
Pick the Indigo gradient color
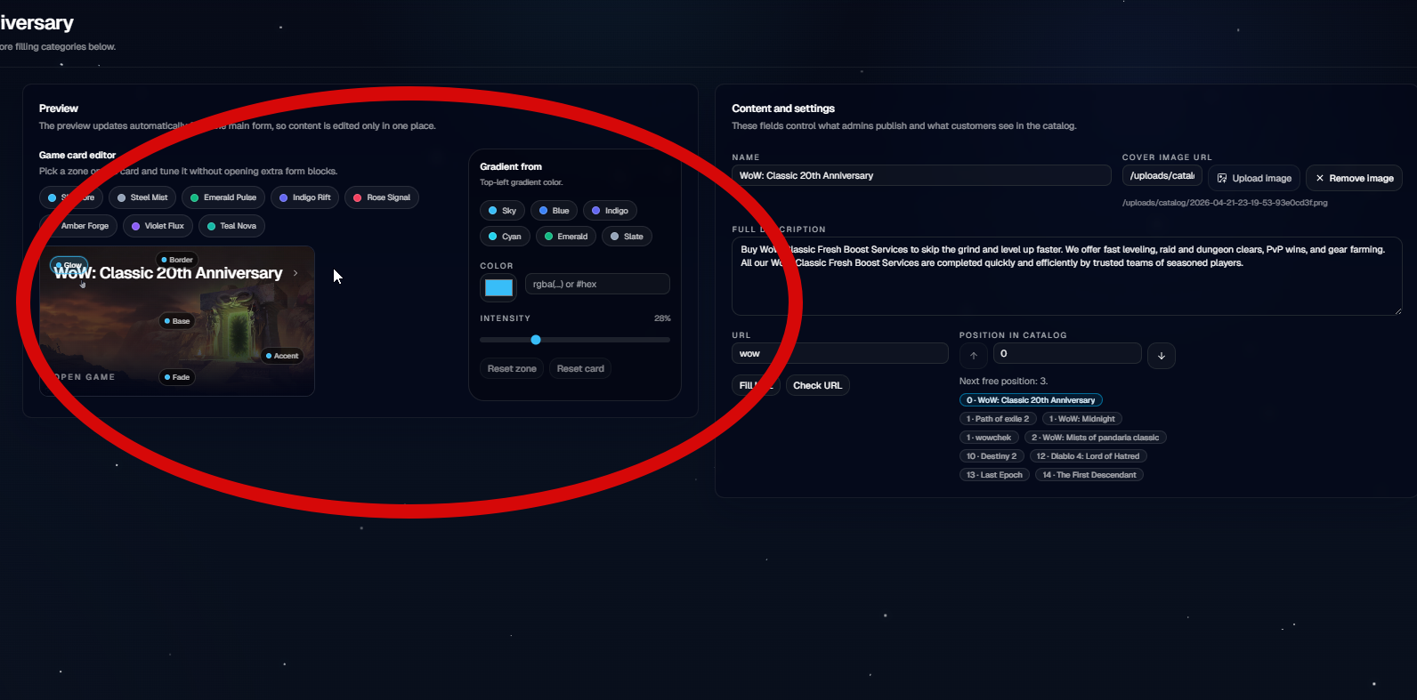(610, 211)
